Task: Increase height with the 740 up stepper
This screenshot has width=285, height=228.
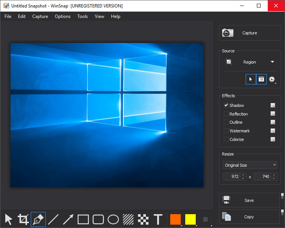Action: click(274, 175)
